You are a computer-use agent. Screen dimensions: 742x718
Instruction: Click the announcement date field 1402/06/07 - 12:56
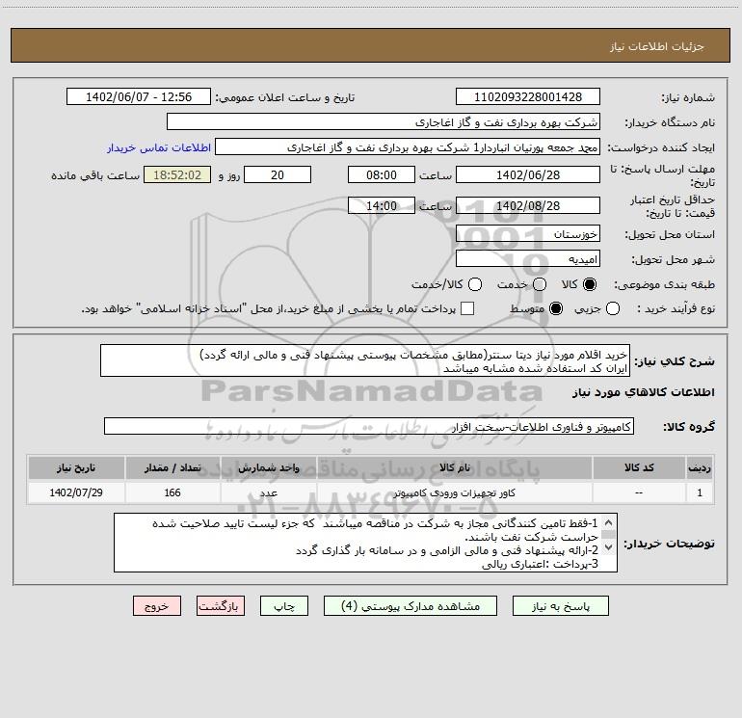click(x=139, y=96)
